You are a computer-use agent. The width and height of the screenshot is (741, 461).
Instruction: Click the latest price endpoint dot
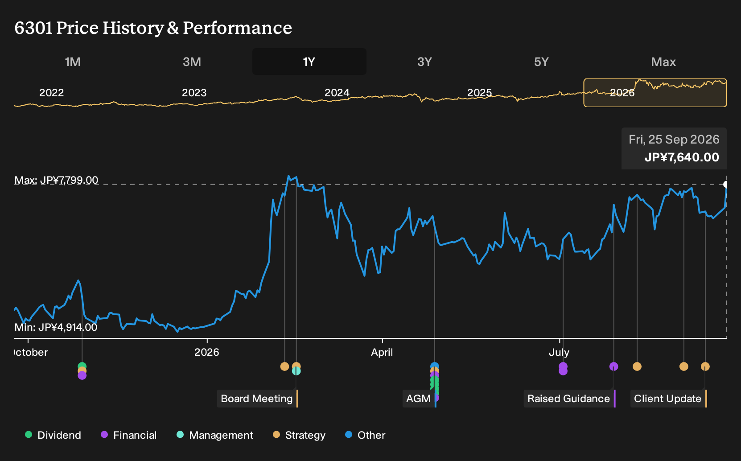tap(726, 184)
